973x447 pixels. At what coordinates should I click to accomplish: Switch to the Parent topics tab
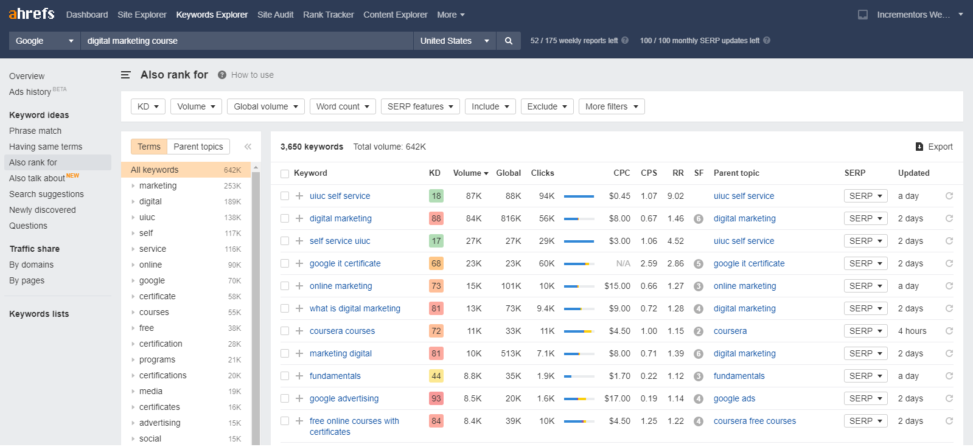(x=198, y=147)
